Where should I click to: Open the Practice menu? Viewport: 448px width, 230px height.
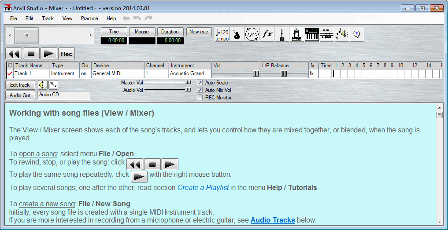coord(89,18)
